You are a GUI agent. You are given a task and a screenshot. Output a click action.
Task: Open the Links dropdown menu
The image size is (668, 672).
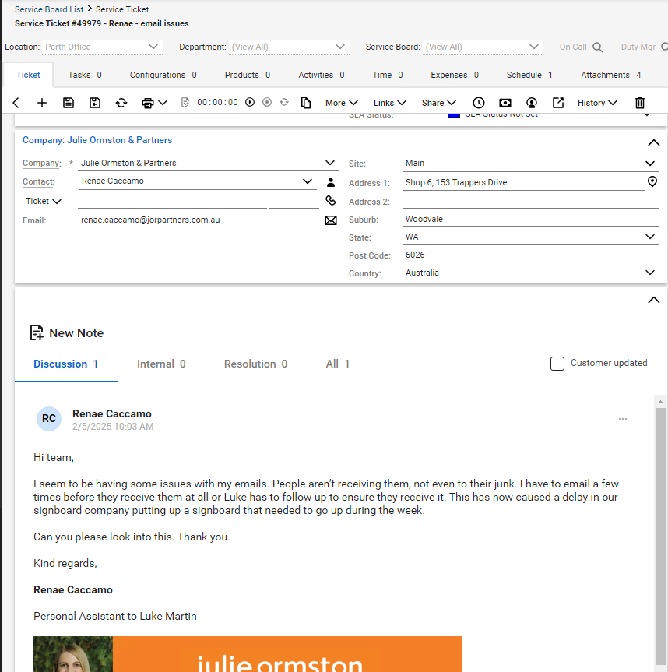point(389,103)
